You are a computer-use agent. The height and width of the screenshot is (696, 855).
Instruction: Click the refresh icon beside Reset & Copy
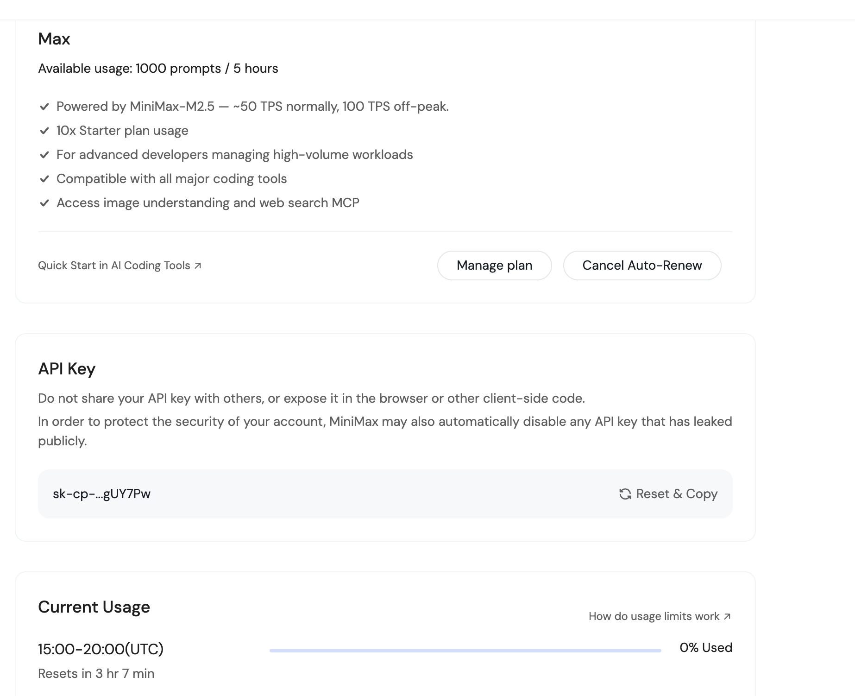(x=625, y=494)
